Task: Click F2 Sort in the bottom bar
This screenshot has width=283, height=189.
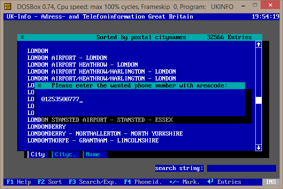Action: 50,182
